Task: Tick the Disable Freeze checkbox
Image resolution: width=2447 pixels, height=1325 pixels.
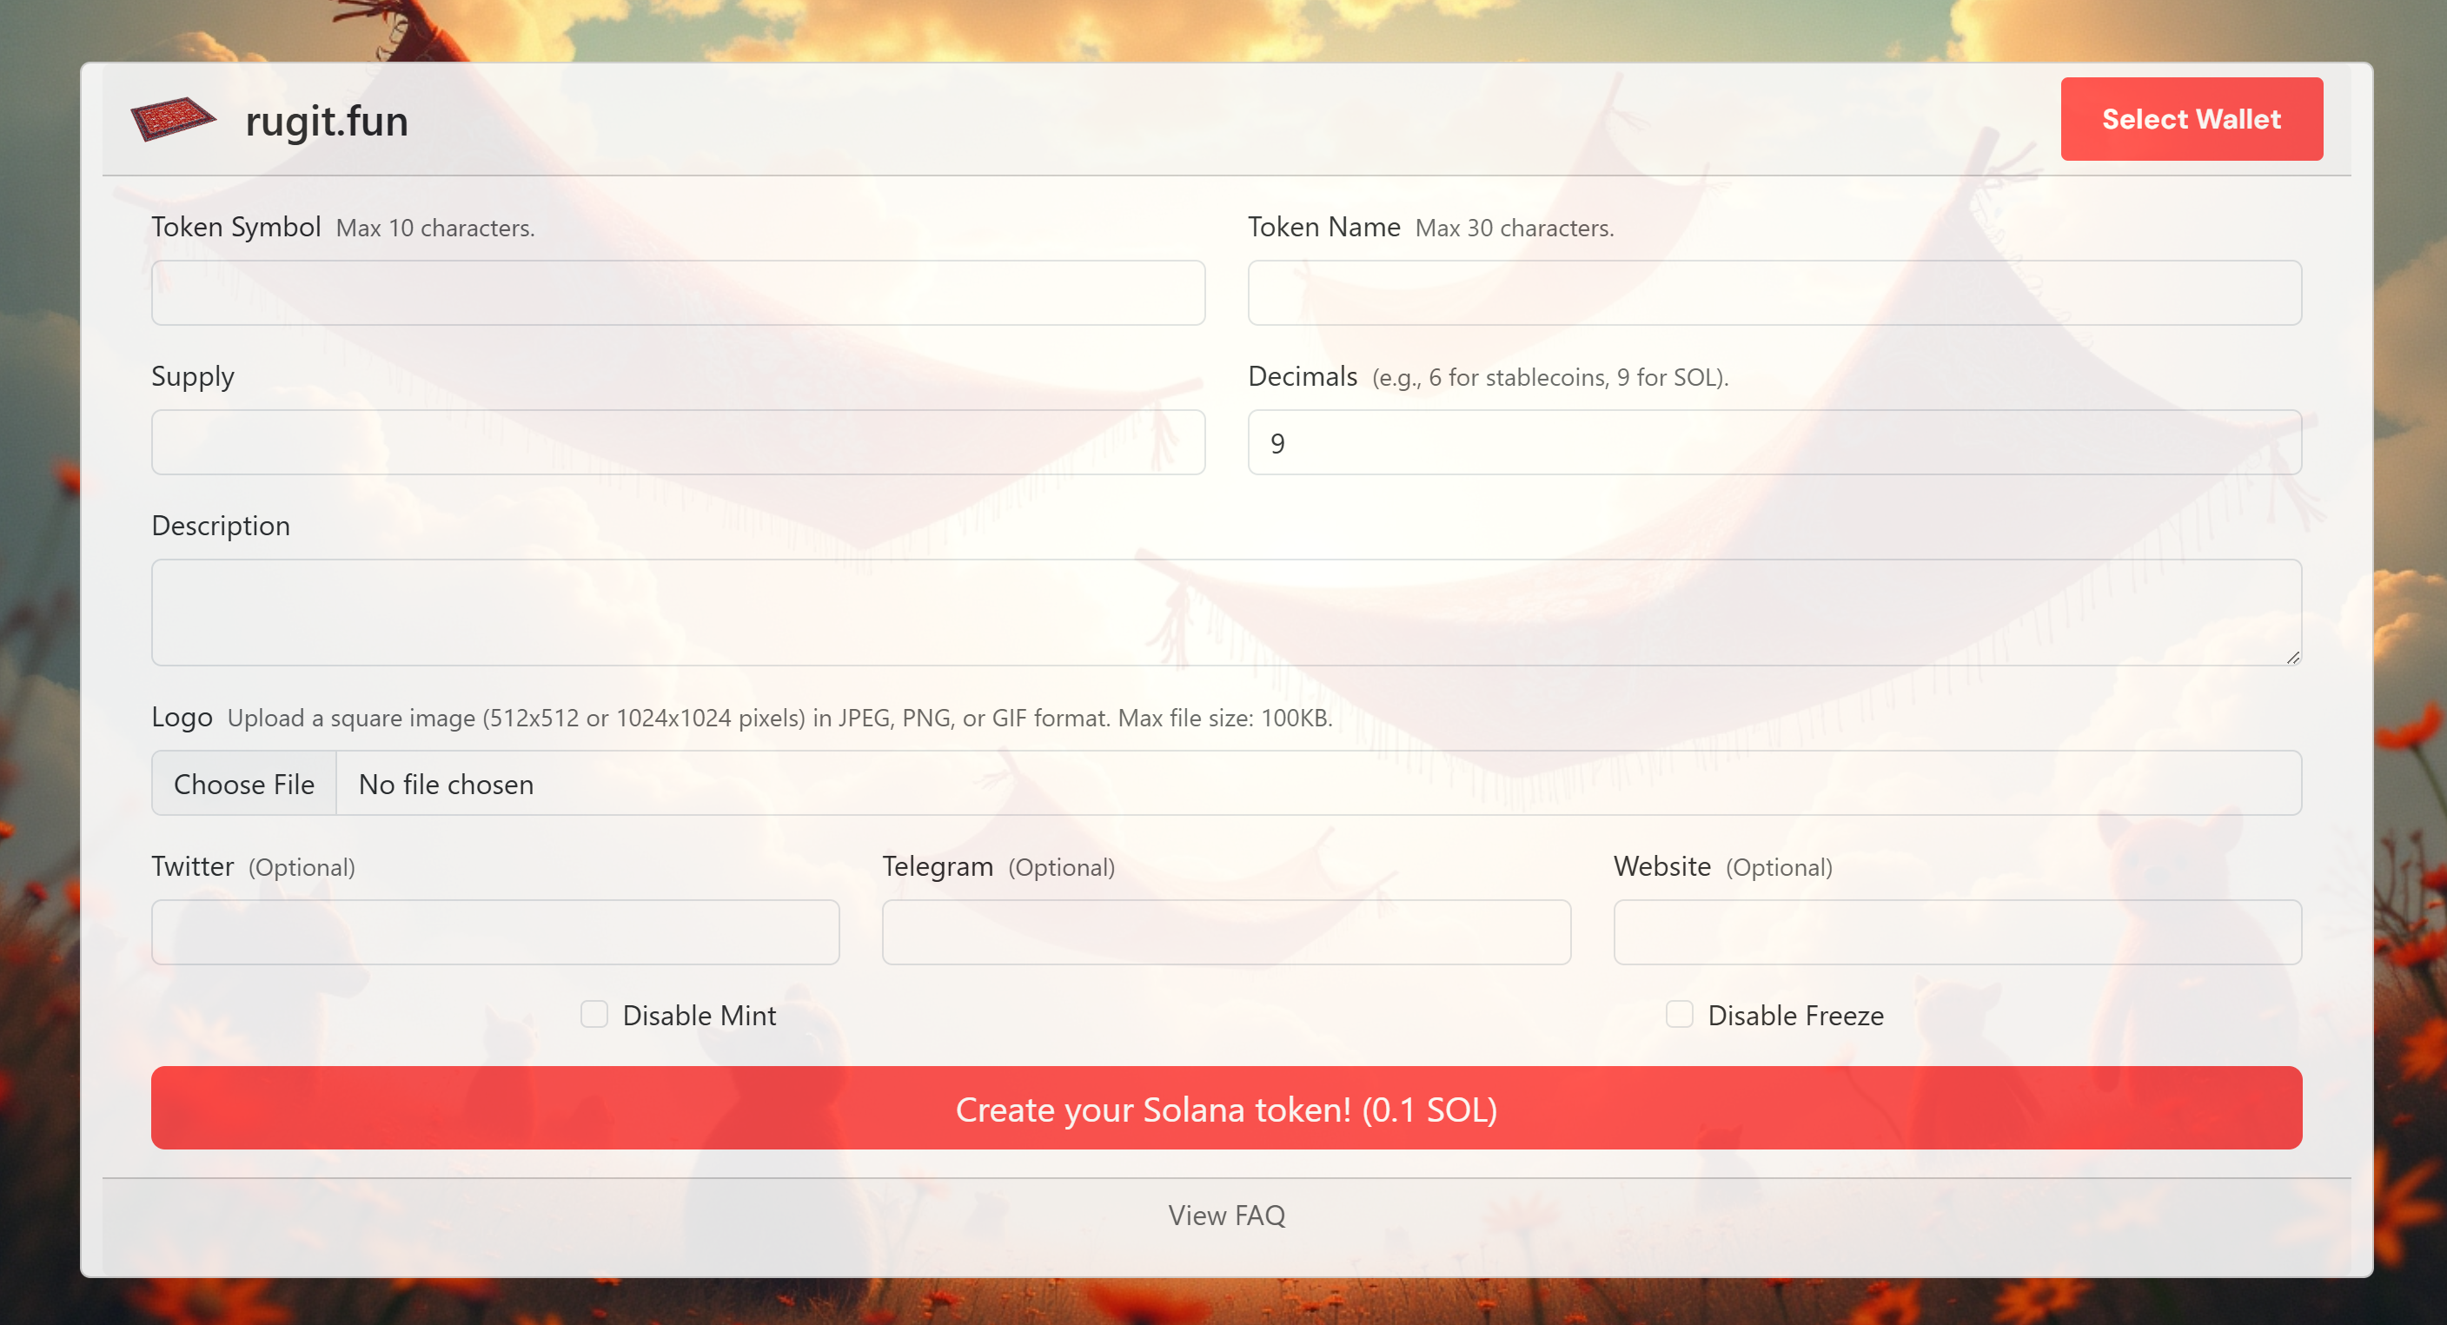Action: [1679, 1015]
